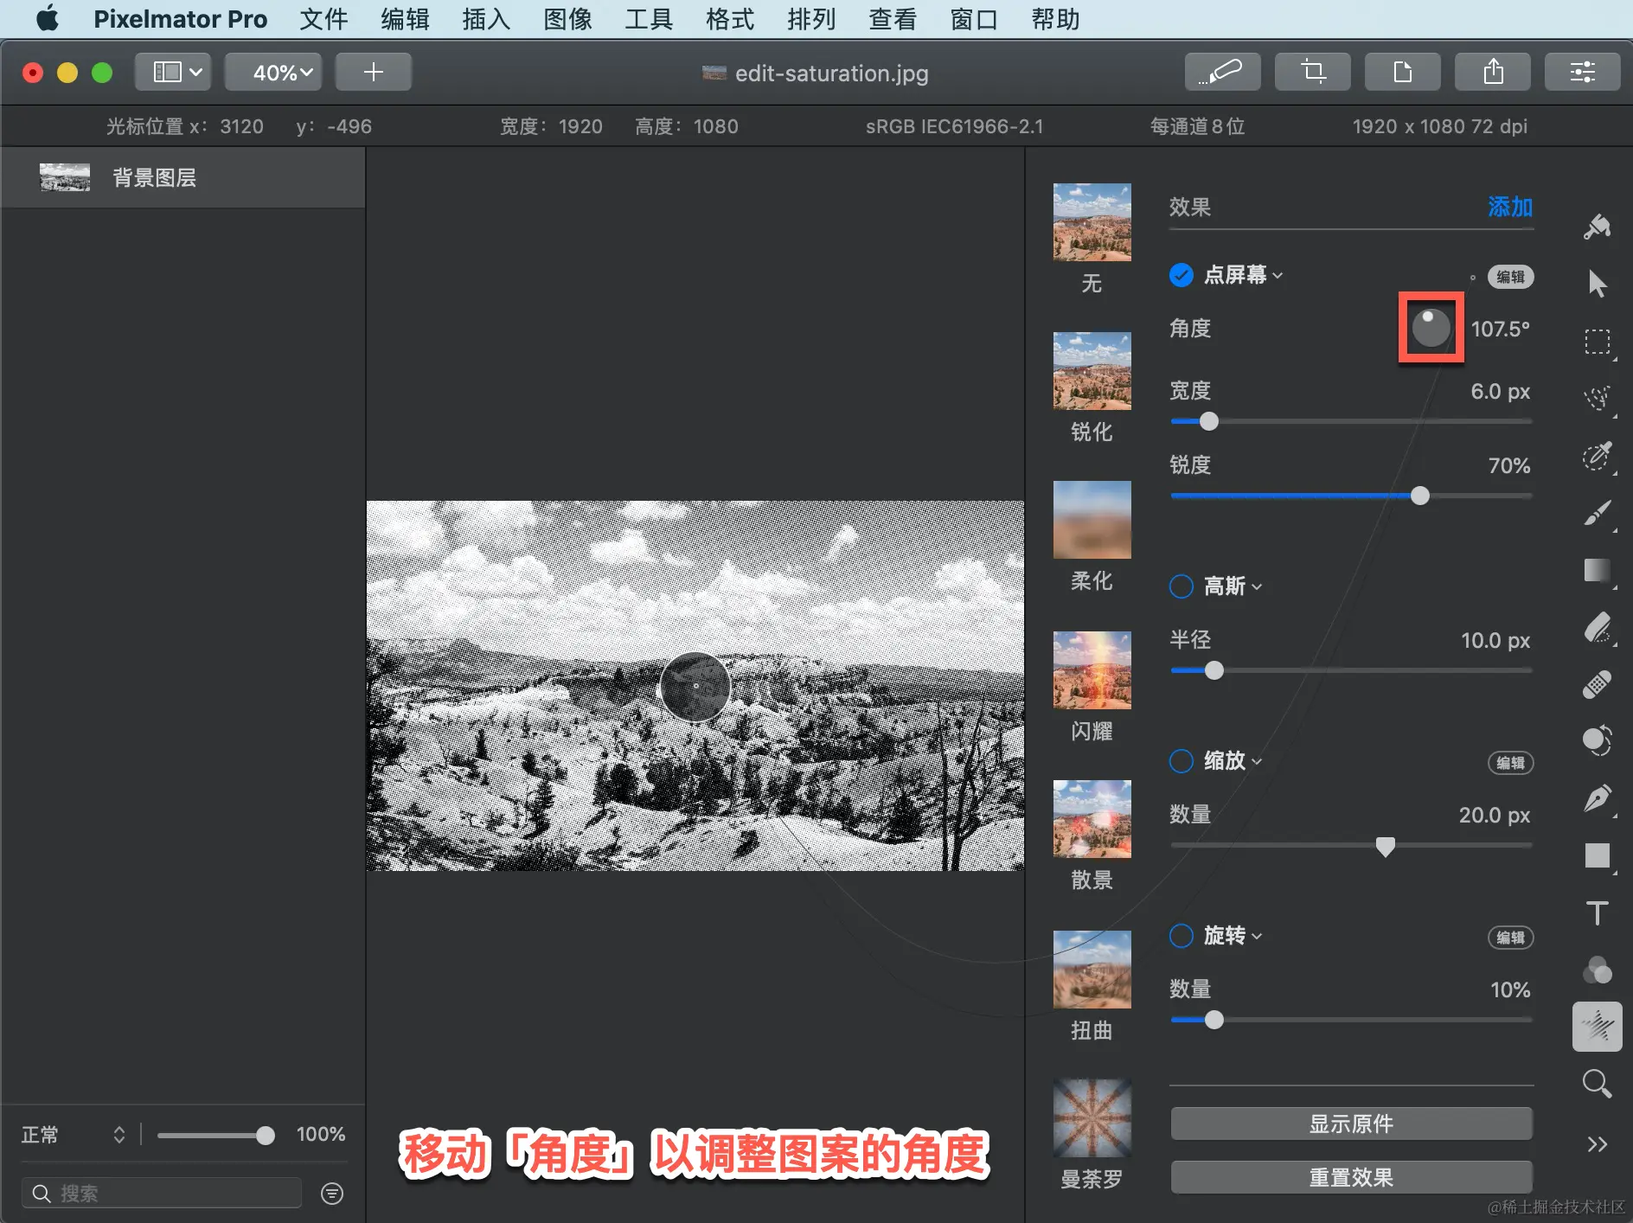Open the 查看 menu
This screenshot has height=1223, width=1633.
click(893, 19)
